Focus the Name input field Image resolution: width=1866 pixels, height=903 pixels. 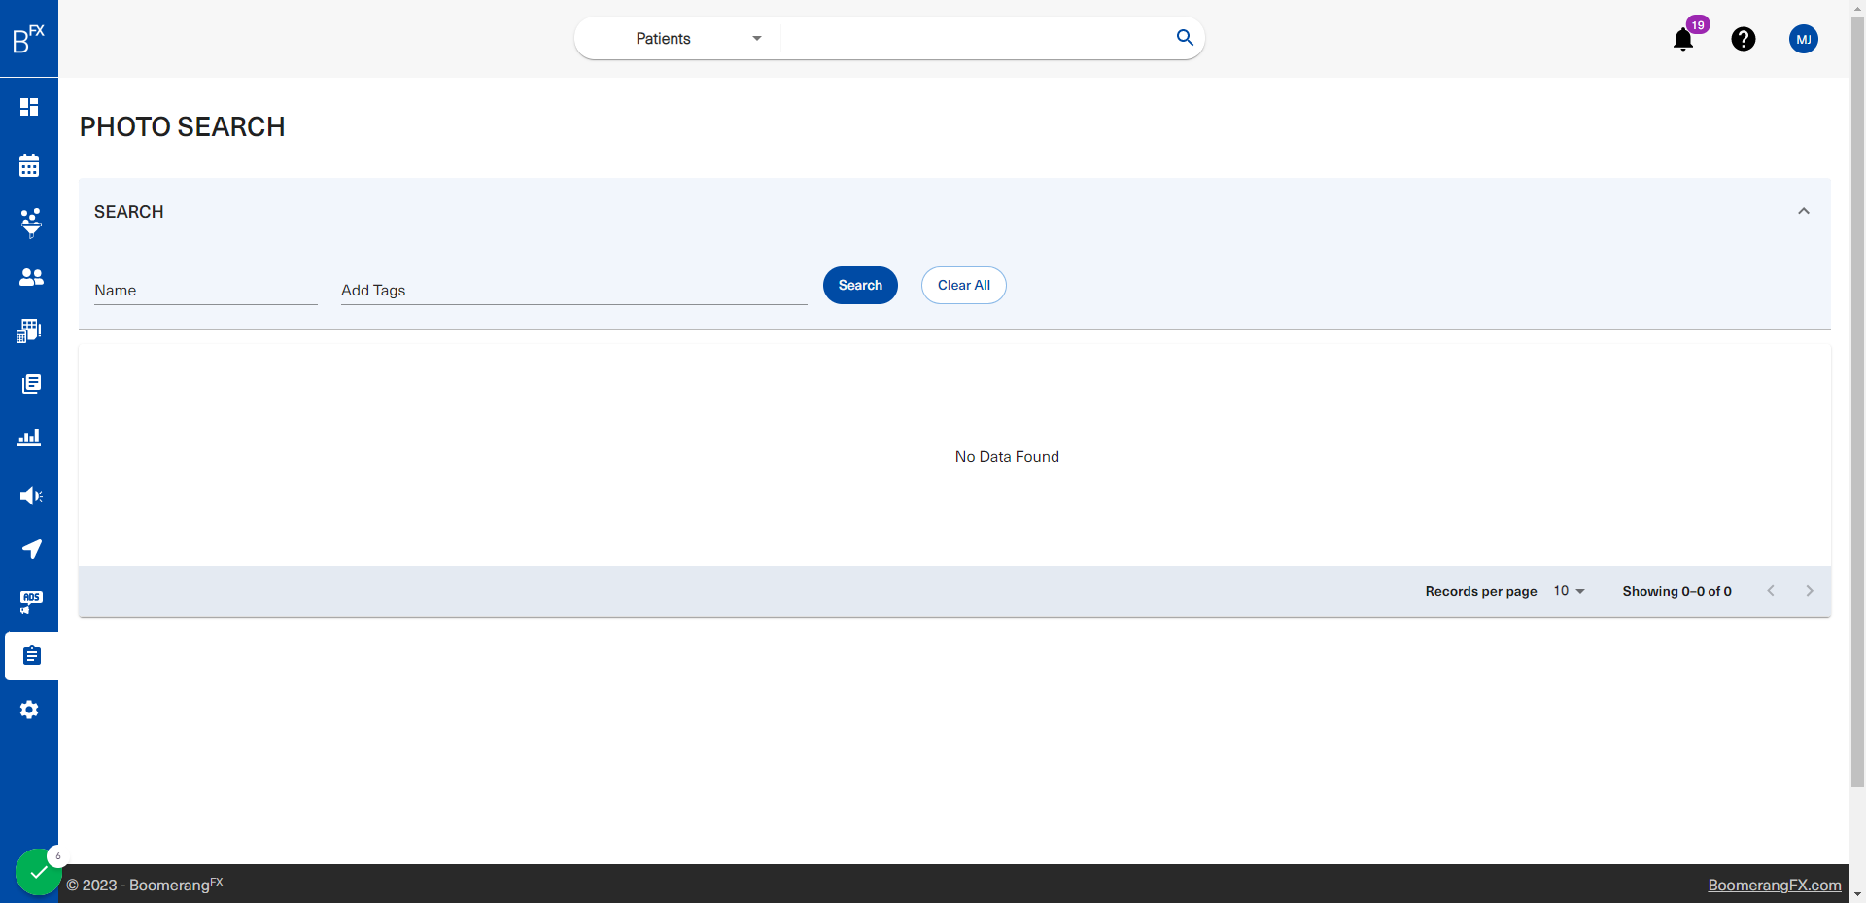pos(206,291)
